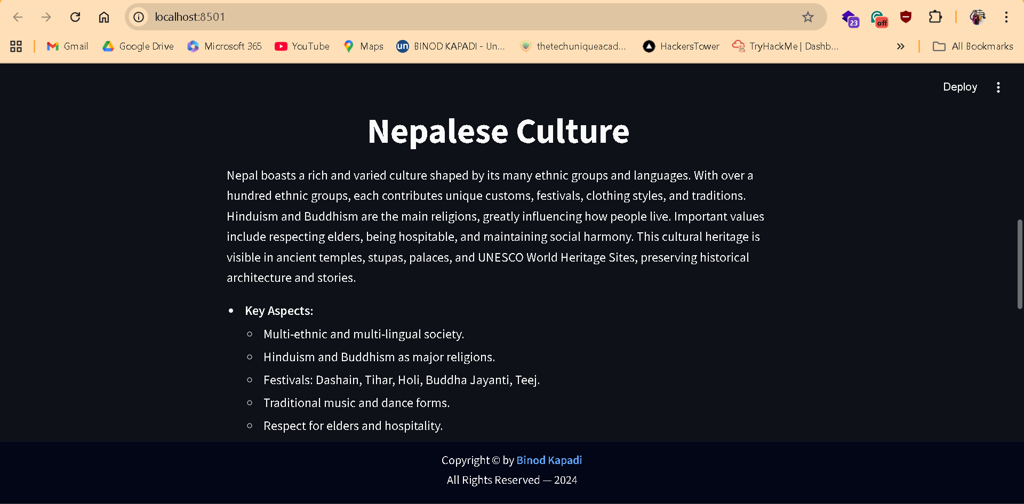Bookmark this page with the star icon

tap(807, 17)
